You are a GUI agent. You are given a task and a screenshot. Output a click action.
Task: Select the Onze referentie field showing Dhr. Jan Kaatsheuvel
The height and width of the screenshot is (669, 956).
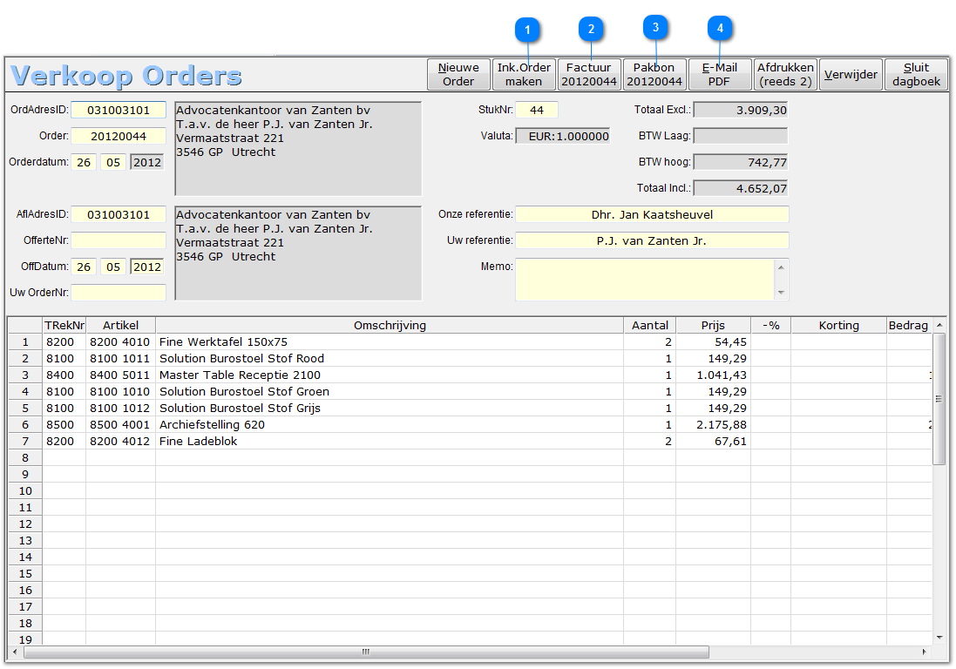click(x=652, y=214)
